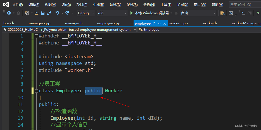Click line number 7 in the margin
The width and height of the screenshot is (261, 130).
(22, 77)
